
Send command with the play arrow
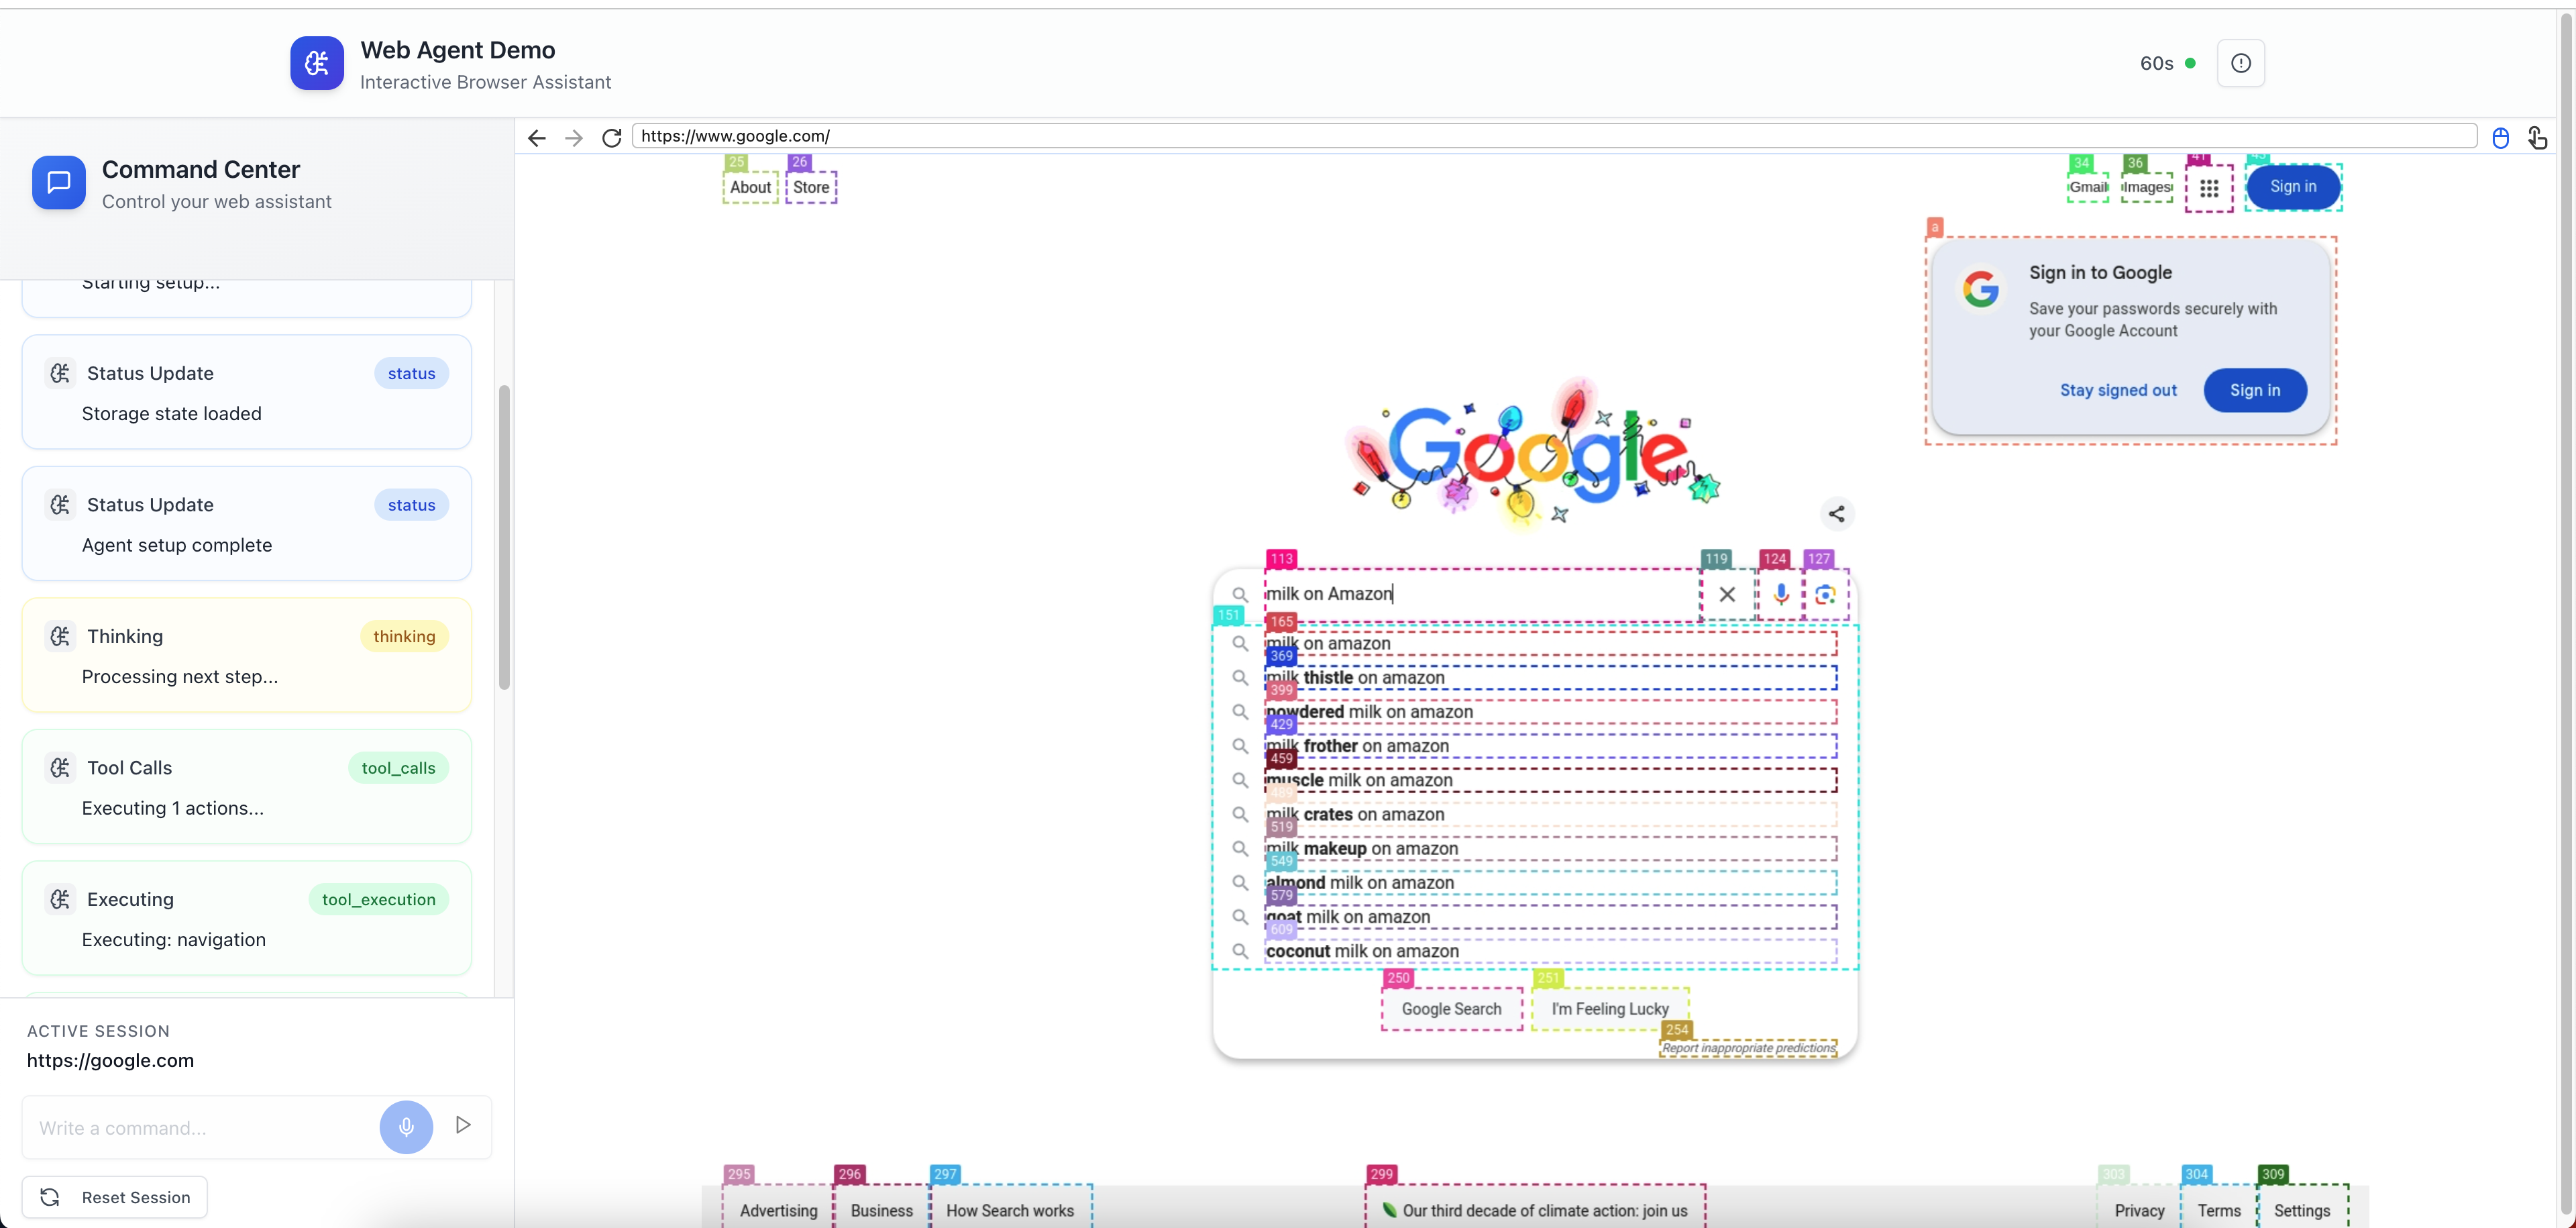[463, 1125]
